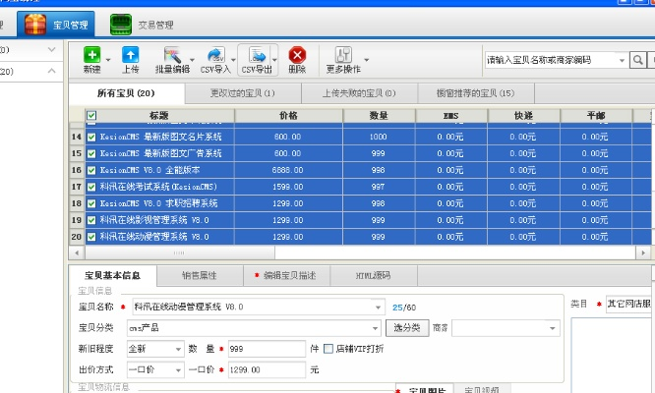The height and width of the screenshot is (393, 655).
Task: Open the 出价方式 dropdown
Action: click(x=178, y=370)
